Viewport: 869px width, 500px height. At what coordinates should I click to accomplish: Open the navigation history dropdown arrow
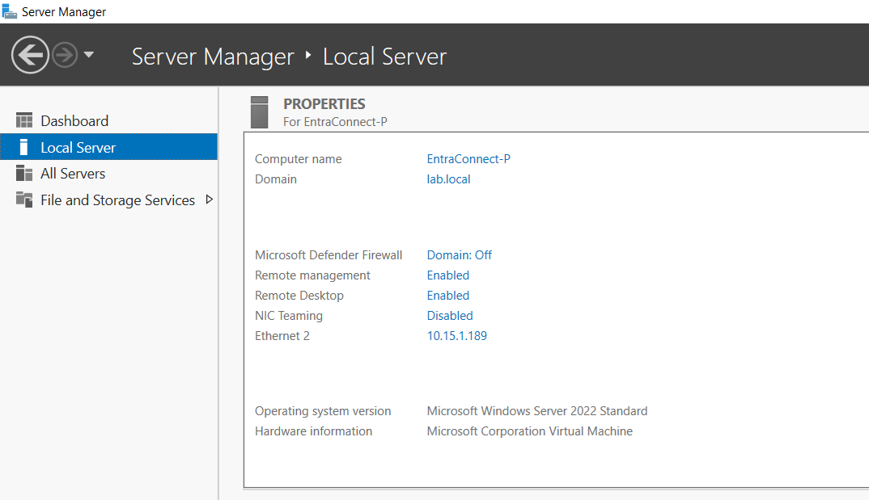click(89, 55)
